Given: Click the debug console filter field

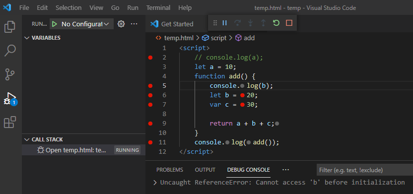Looking at the screenshot, I should click(364, 170).
